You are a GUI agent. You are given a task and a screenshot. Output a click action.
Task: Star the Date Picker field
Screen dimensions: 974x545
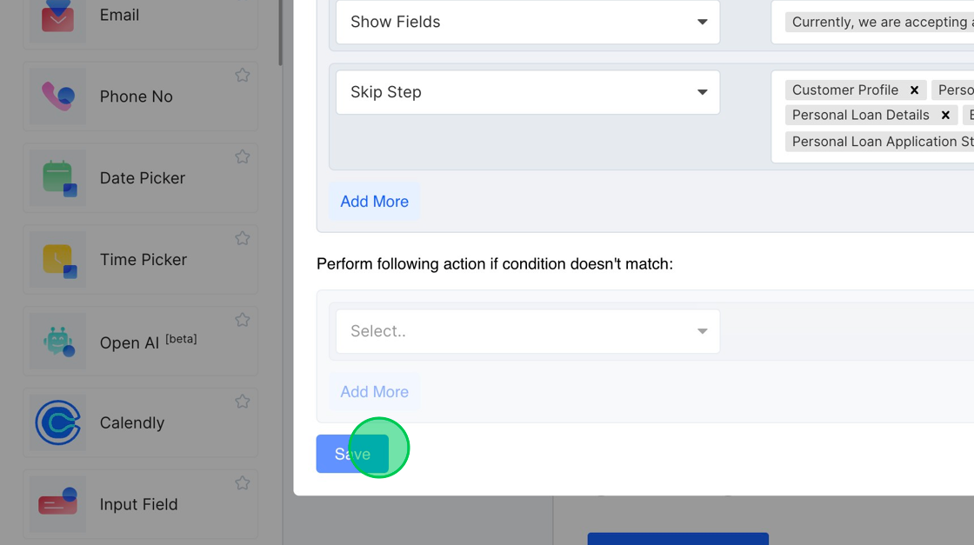tap(243, 157)
